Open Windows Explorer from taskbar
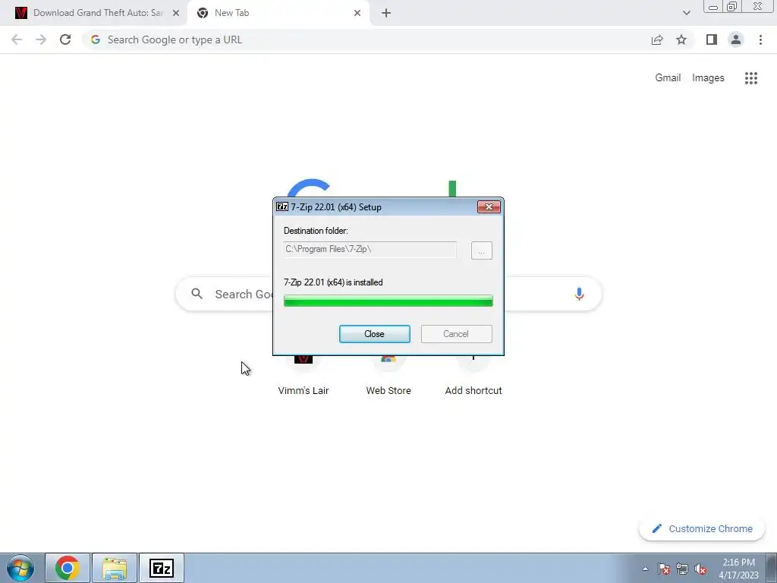This screenshot has height=583, width=777. pyautogui.click(x=115, y=568)
